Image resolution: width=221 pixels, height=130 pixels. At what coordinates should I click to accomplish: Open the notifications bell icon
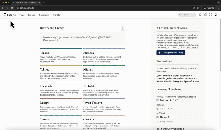(205, 15)
